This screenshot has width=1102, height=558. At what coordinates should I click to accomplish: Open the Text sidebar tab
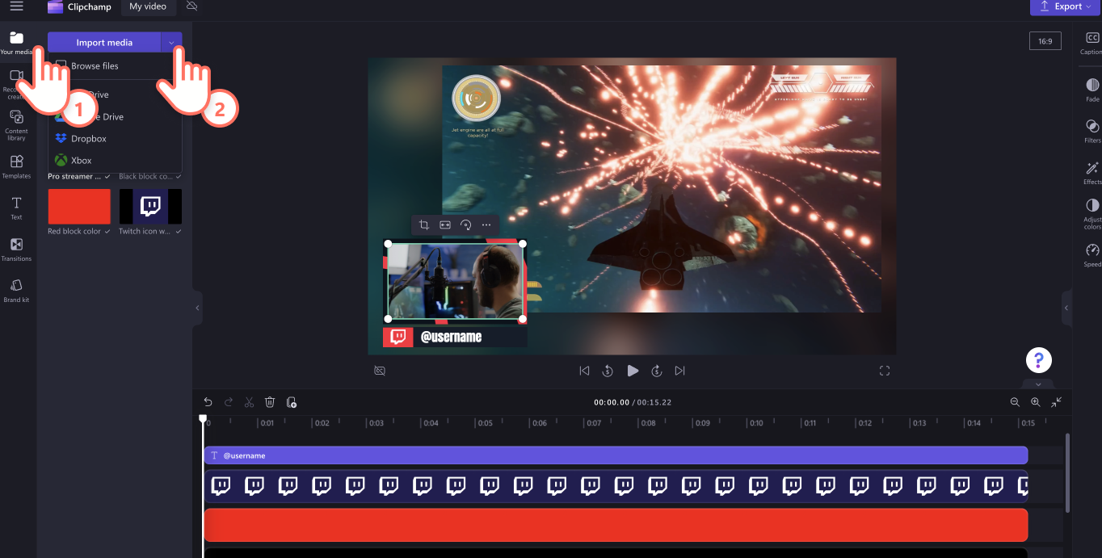pyautogui.click(x=16, y=208)
